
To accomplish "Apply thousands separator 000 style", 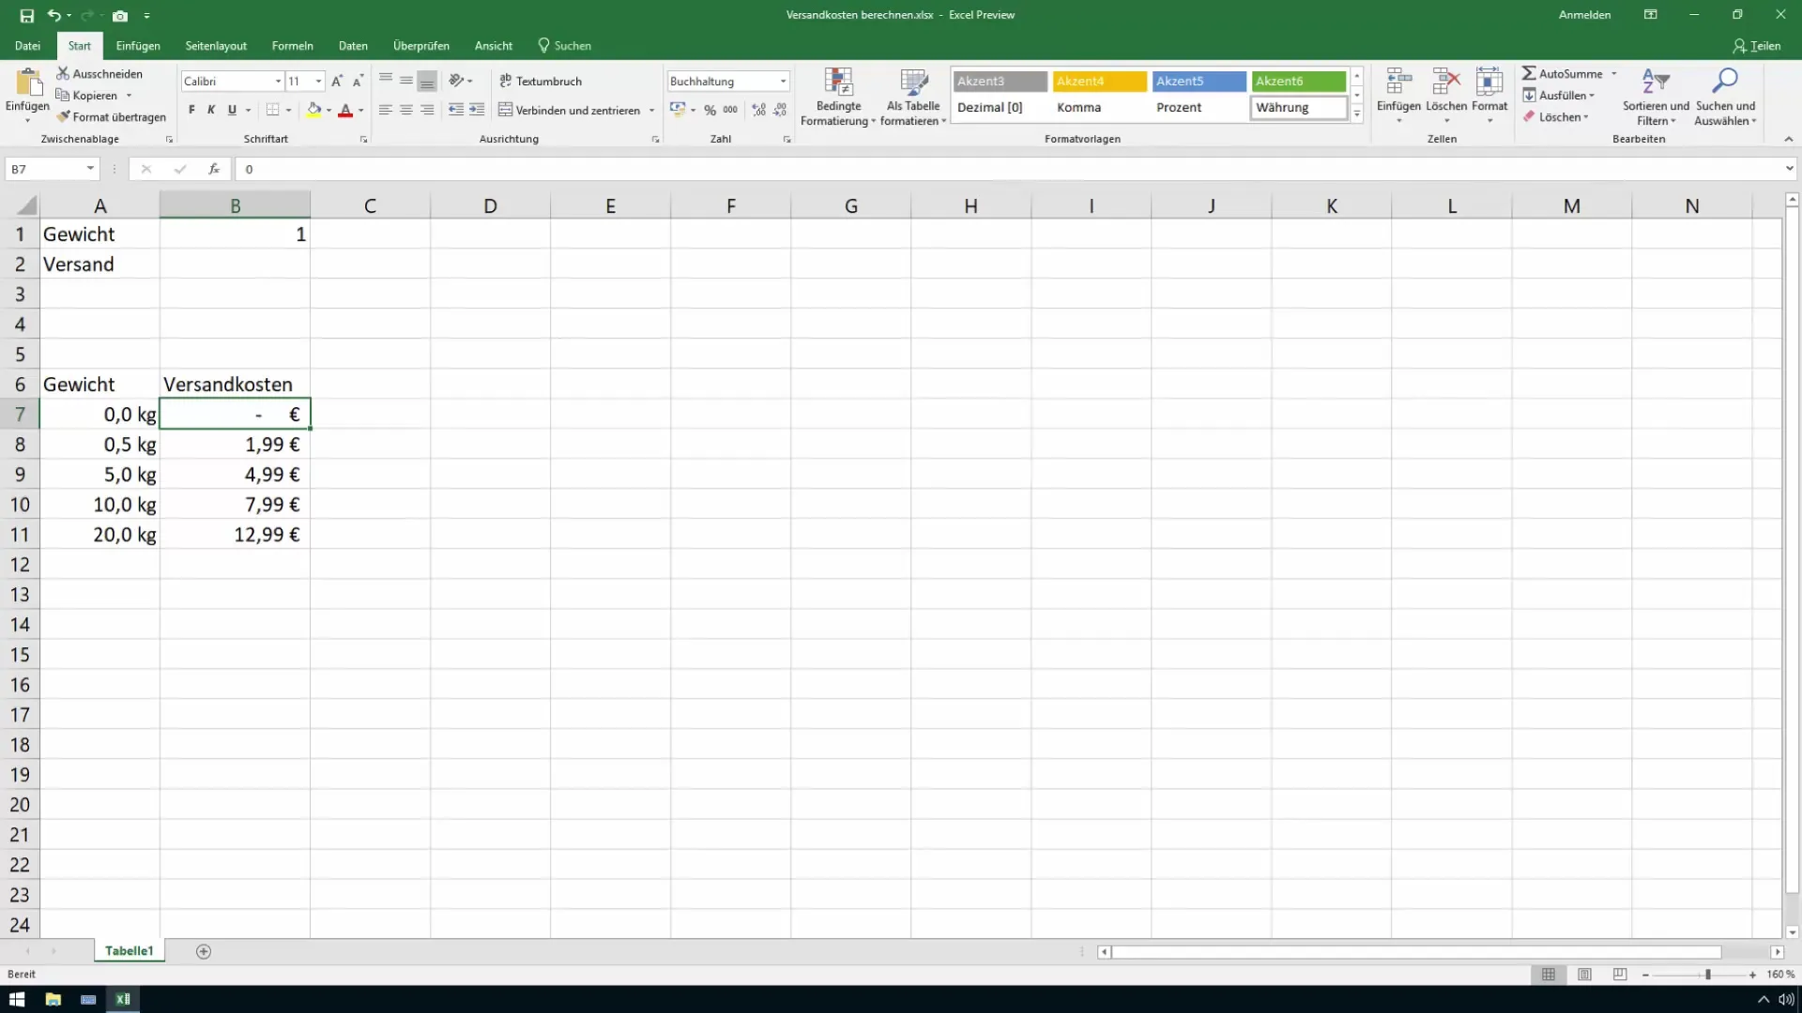I will 730,110.
